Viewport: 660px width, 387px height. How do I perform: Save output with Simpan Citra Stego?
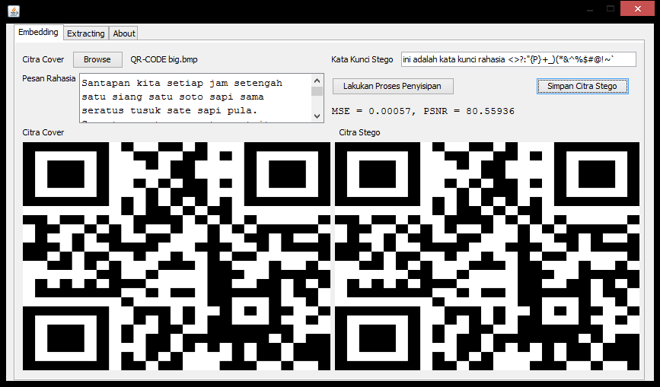pos(582,86)
